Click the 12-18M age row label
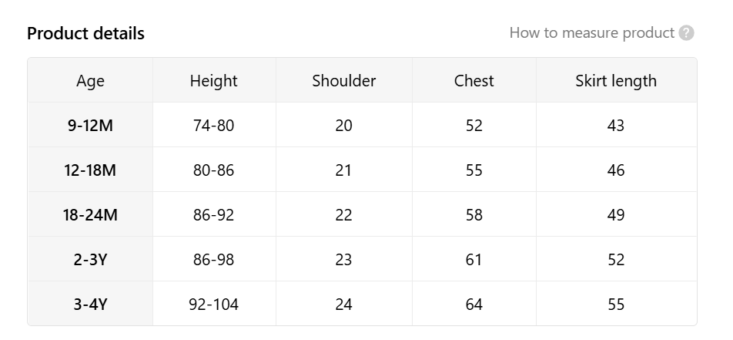This screenshot has width=733, height=340. click(x=90, y=170)
